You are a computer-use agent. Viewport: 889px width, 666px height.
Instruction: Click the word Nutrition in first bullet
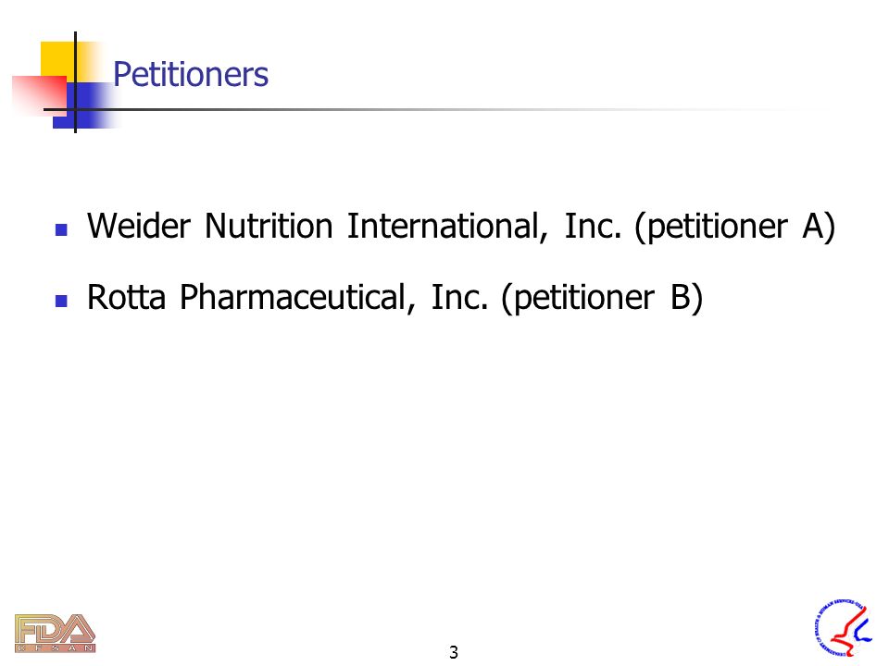point(269,226)
